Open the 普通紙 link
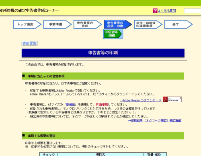 pyautogui.click(x=70, y=105)
